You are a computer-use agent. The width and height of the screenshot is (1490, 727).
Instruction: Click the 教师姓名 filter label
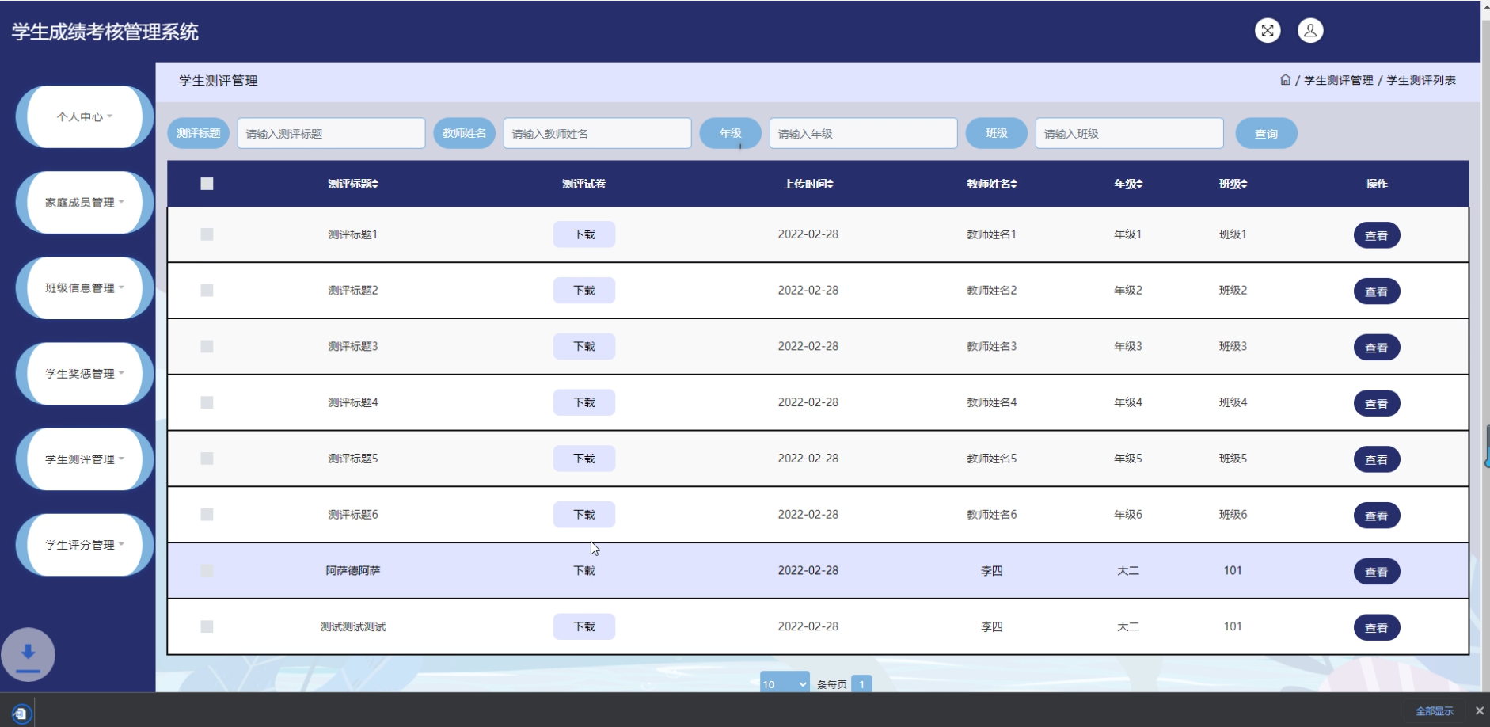coord(464,133)
